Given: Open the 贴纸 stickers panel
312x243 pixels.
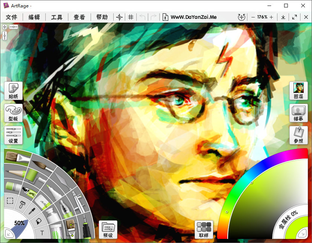Looking at the screenshot, I should 13,91.
